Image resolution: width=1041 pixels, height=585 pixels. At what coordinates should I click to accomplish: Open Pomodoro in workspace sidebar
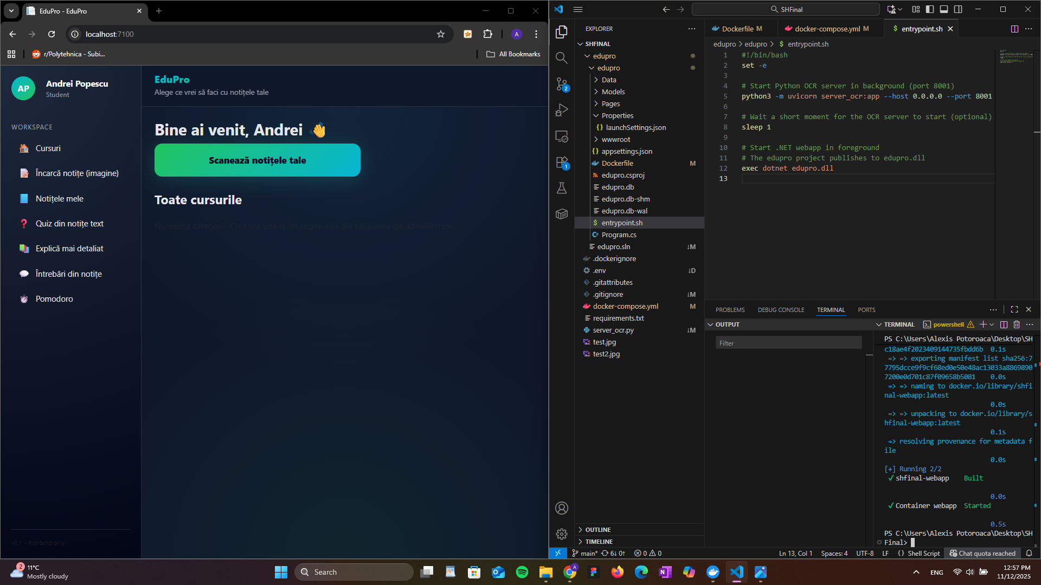coord(54,299)
